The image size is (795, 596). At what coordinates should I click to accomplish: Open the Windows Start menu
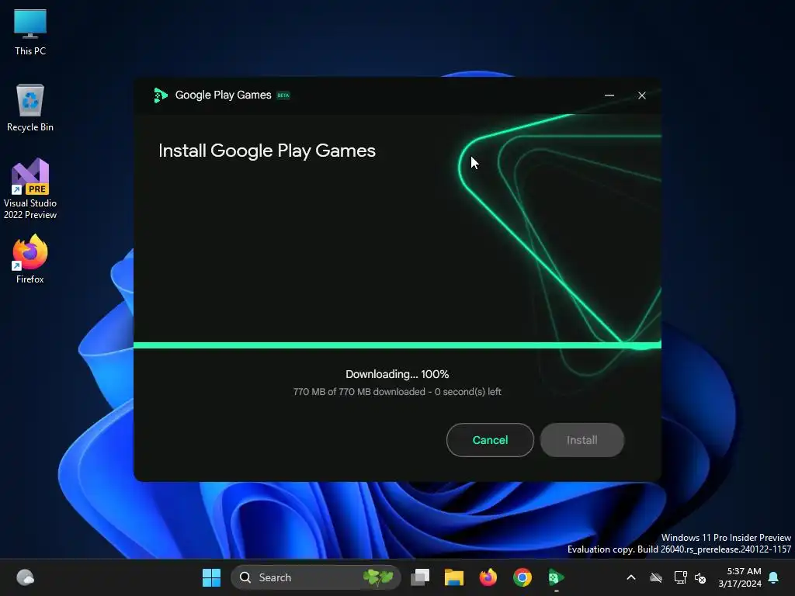[211, 577]
